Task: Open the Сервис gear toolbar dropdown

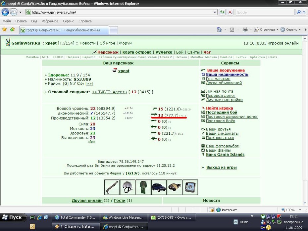Action: pyautogui.click(x=290, y=30)
